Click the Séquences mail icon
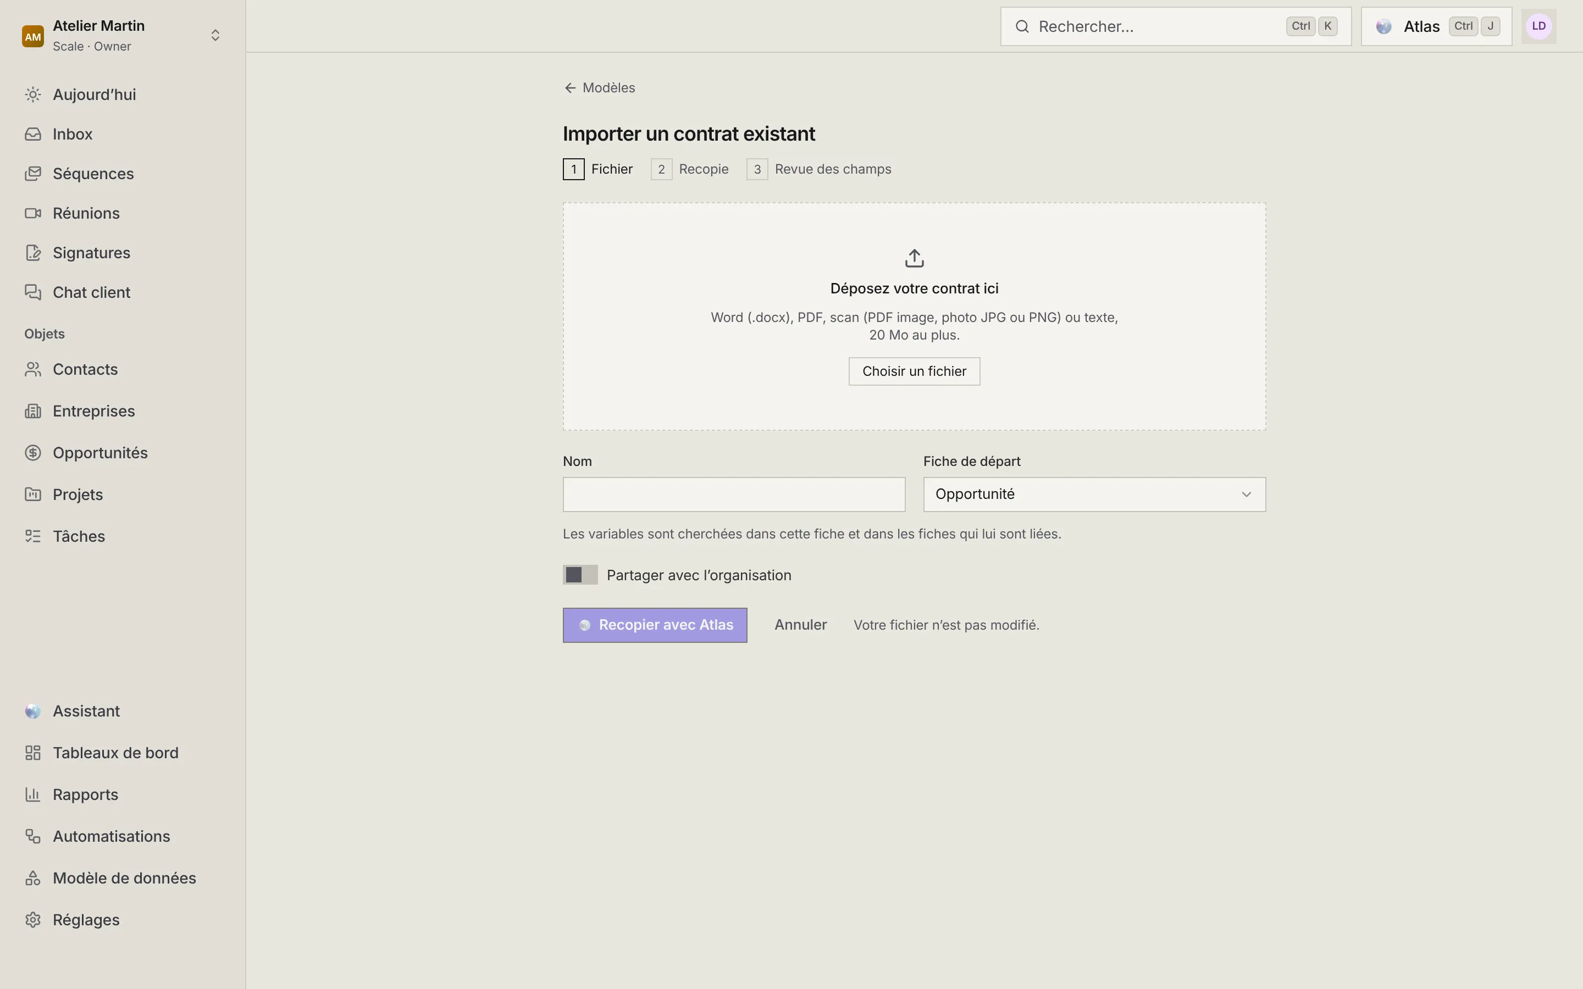This screenshot has width=1583, height=989. coord(33,174)
